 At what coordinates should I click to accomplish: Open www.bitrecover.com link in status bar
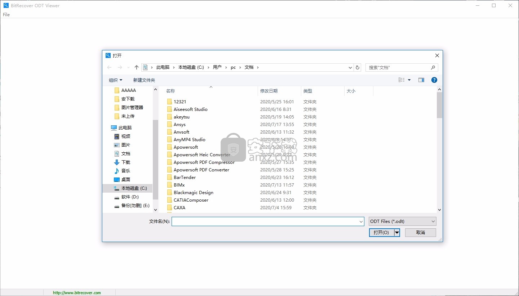tap(77, 293)
